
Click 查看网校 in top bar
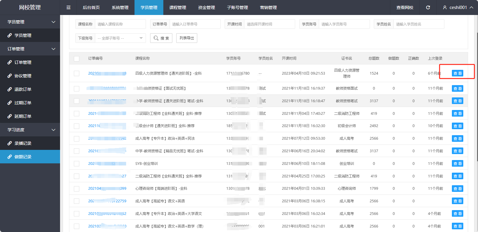[405, 7]
